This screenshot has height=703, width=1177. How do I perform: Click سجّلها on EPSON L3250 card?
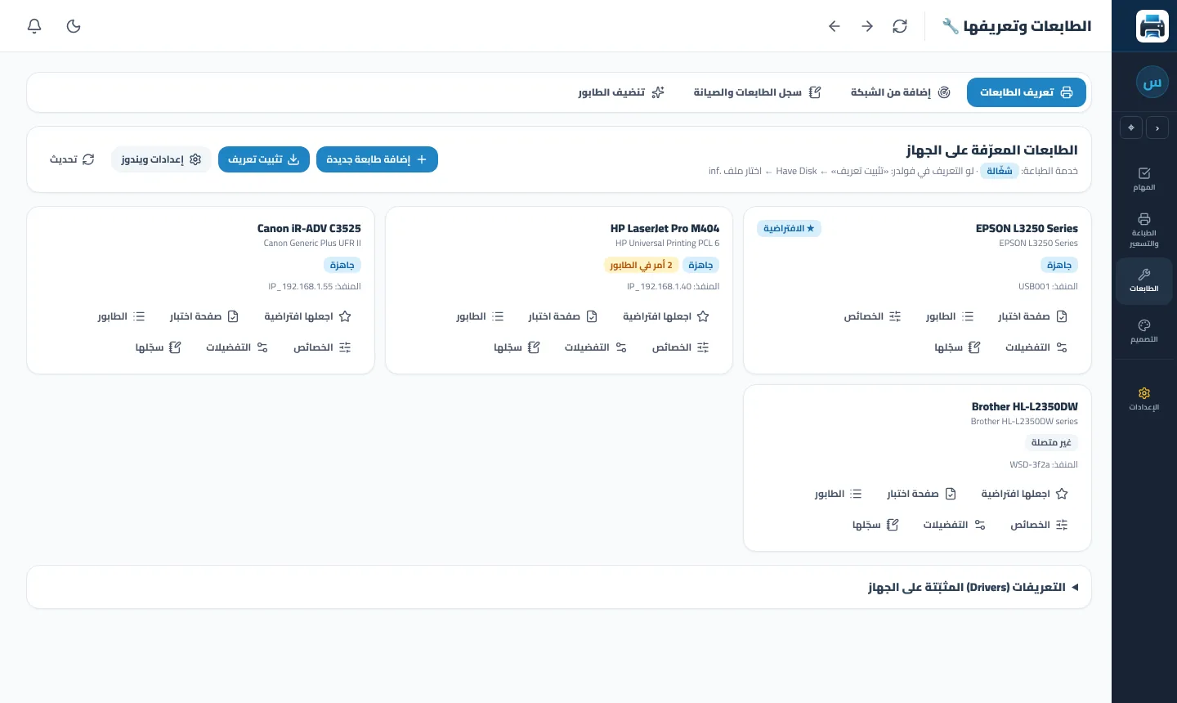point(958,347)
